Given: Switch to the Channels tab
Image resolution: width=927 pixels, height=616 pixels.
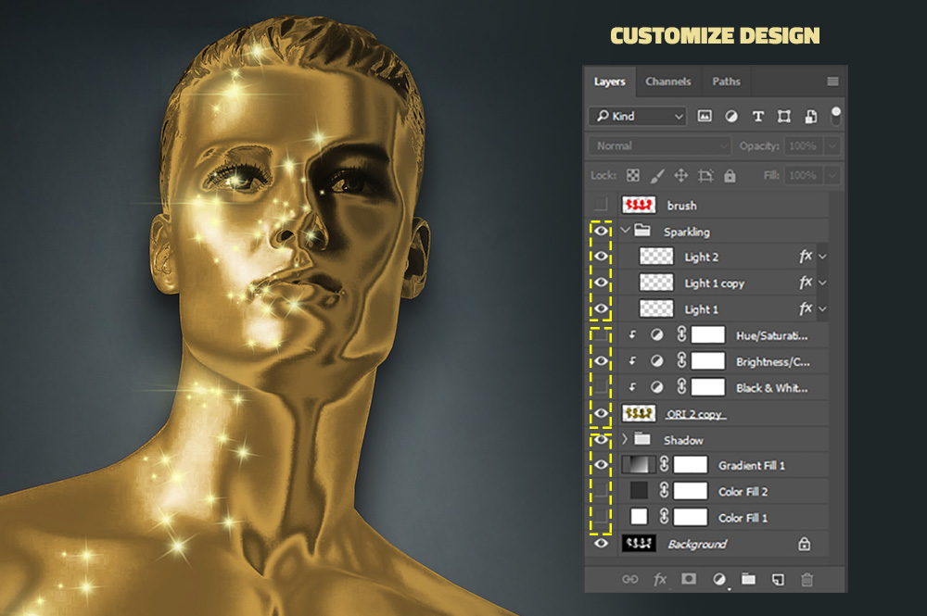Looking at the screenshot, I should tap(667, 82).
